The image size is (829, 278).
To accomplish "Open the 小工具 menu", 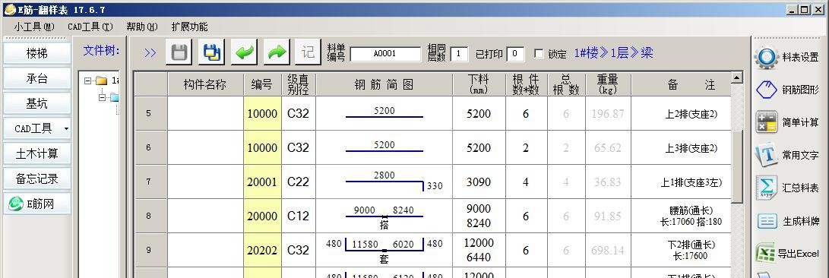I will pyautogui.click(x=34, y=27).
